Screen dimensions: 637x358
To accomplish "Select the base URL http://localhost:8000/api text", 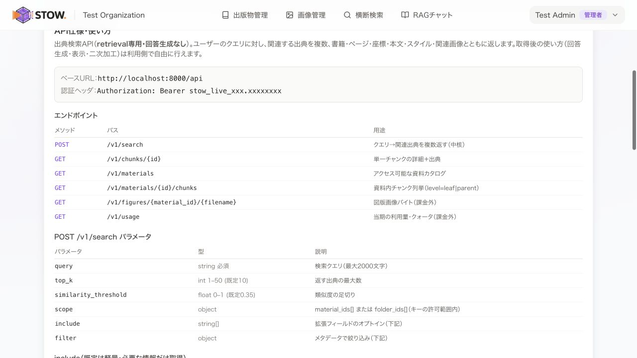I will tap(150, 79).
